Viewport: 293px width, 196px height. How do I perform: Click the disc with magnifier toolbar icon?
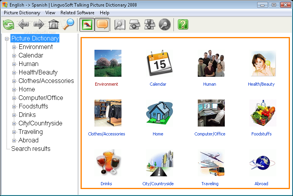pyautogui.click(x=165, y=25)
